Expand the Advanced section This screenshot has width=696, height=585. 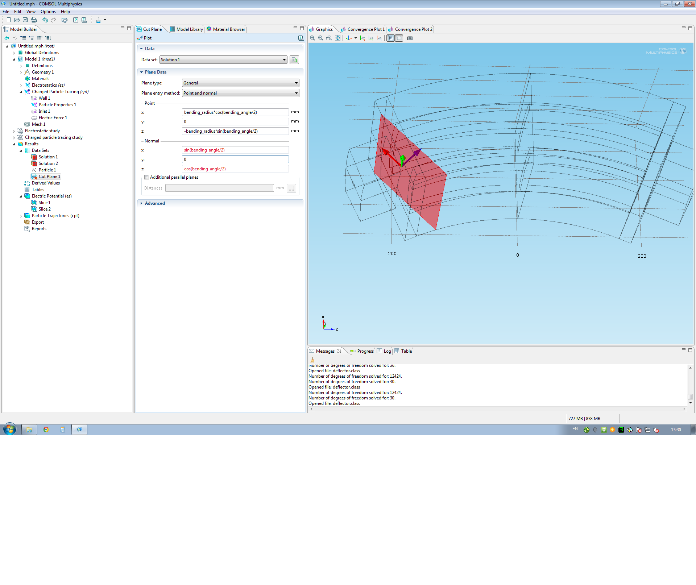[141, 203]
